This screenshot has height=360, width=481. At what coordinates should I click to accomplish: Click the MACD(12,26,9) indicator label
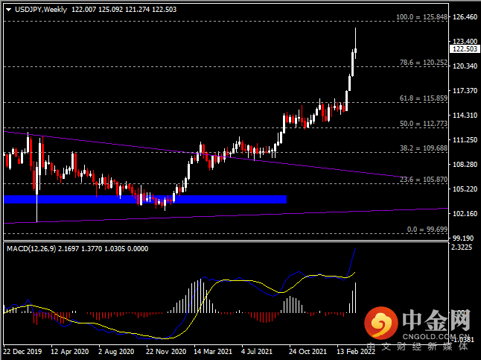click(31, 248)
